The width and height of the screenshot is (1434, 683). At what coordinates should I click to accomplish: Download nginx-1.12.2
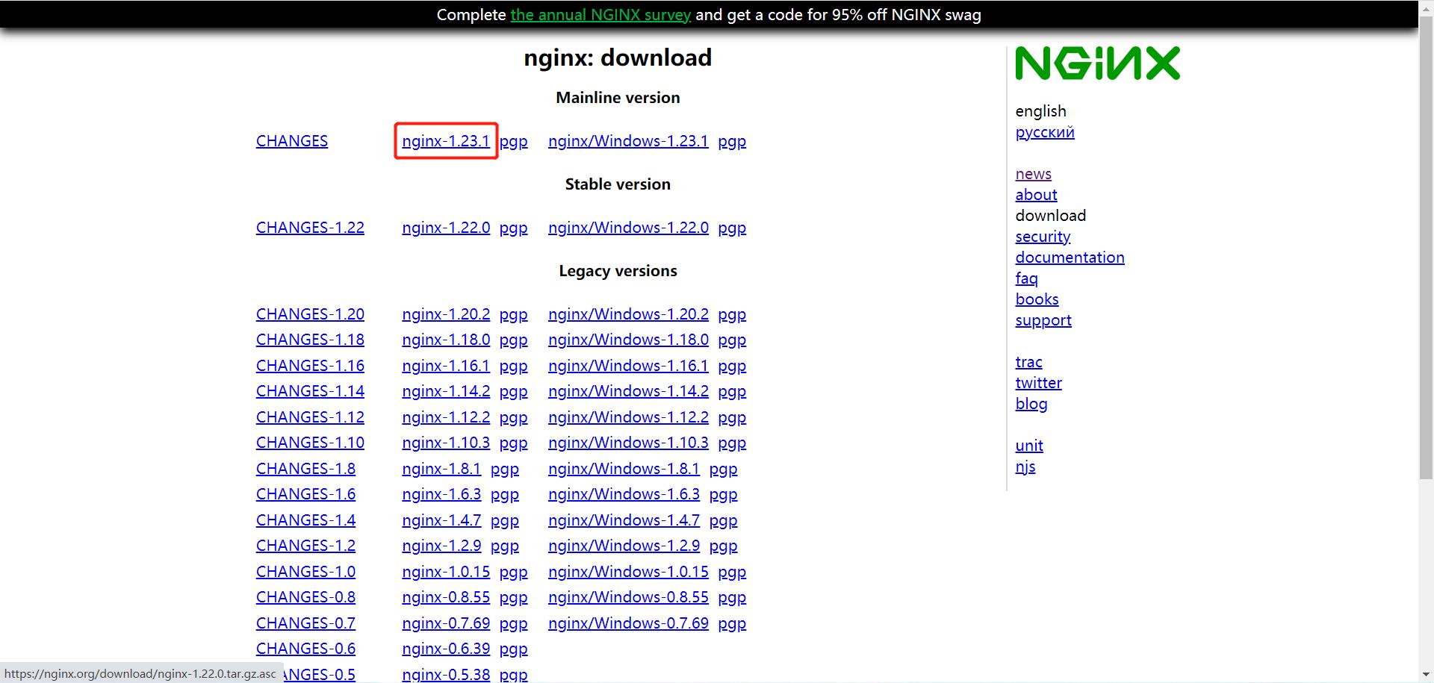tap(446, 417)
